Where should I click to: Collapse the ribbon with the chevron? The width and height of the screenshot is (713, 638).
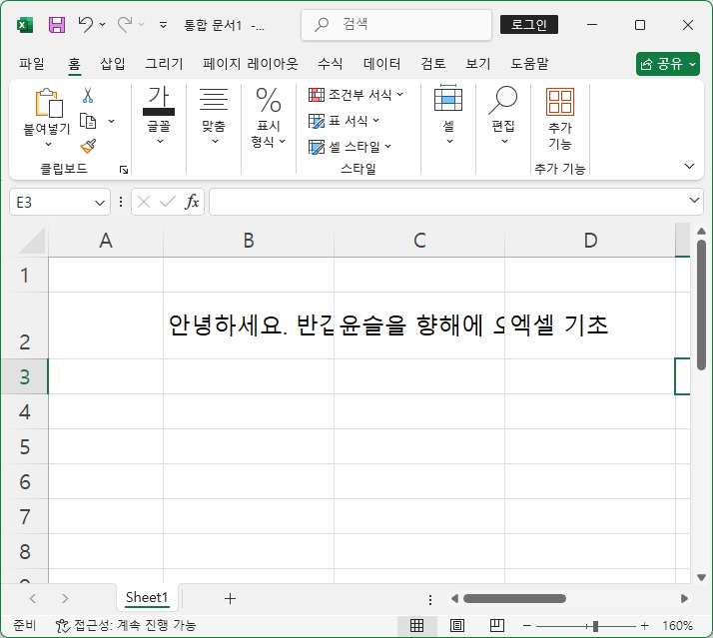point(689,167)
